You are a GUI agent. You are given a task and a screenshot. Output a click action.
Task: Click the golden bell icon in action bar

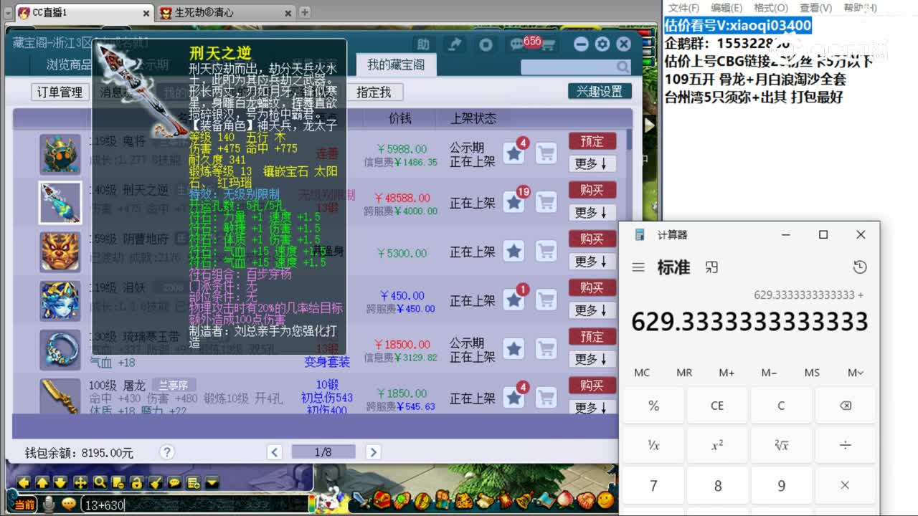tap(524, 500)
